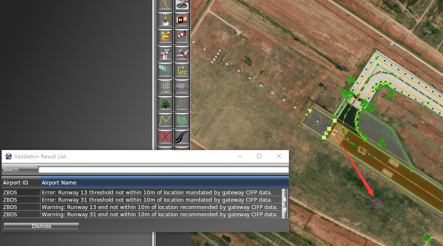443x246 pixels.
Task: Choose the Tower Viewpoint tool
Action: (165, 53)
